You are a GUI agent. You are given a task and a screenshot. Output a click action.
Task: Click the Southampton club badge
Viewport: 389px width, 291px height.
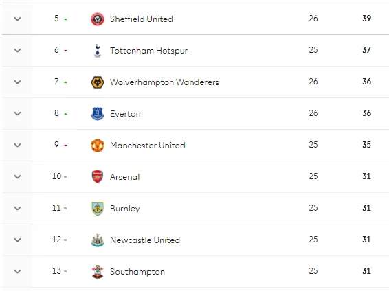pyautogui.click(x=98, y=272)
